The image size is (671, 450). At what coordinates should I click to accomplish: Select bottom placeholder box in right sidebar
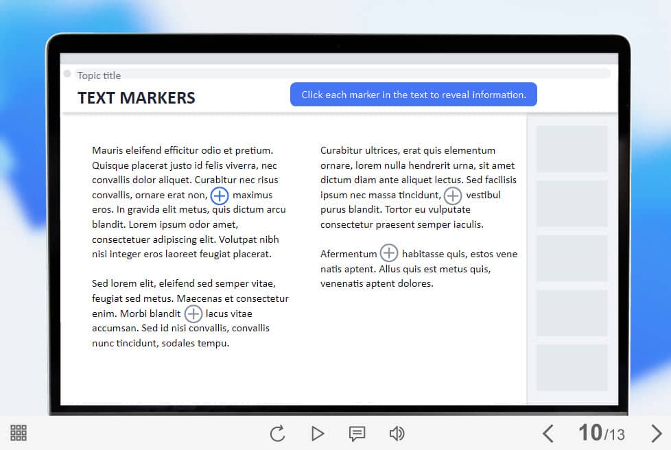click(572, 368)
